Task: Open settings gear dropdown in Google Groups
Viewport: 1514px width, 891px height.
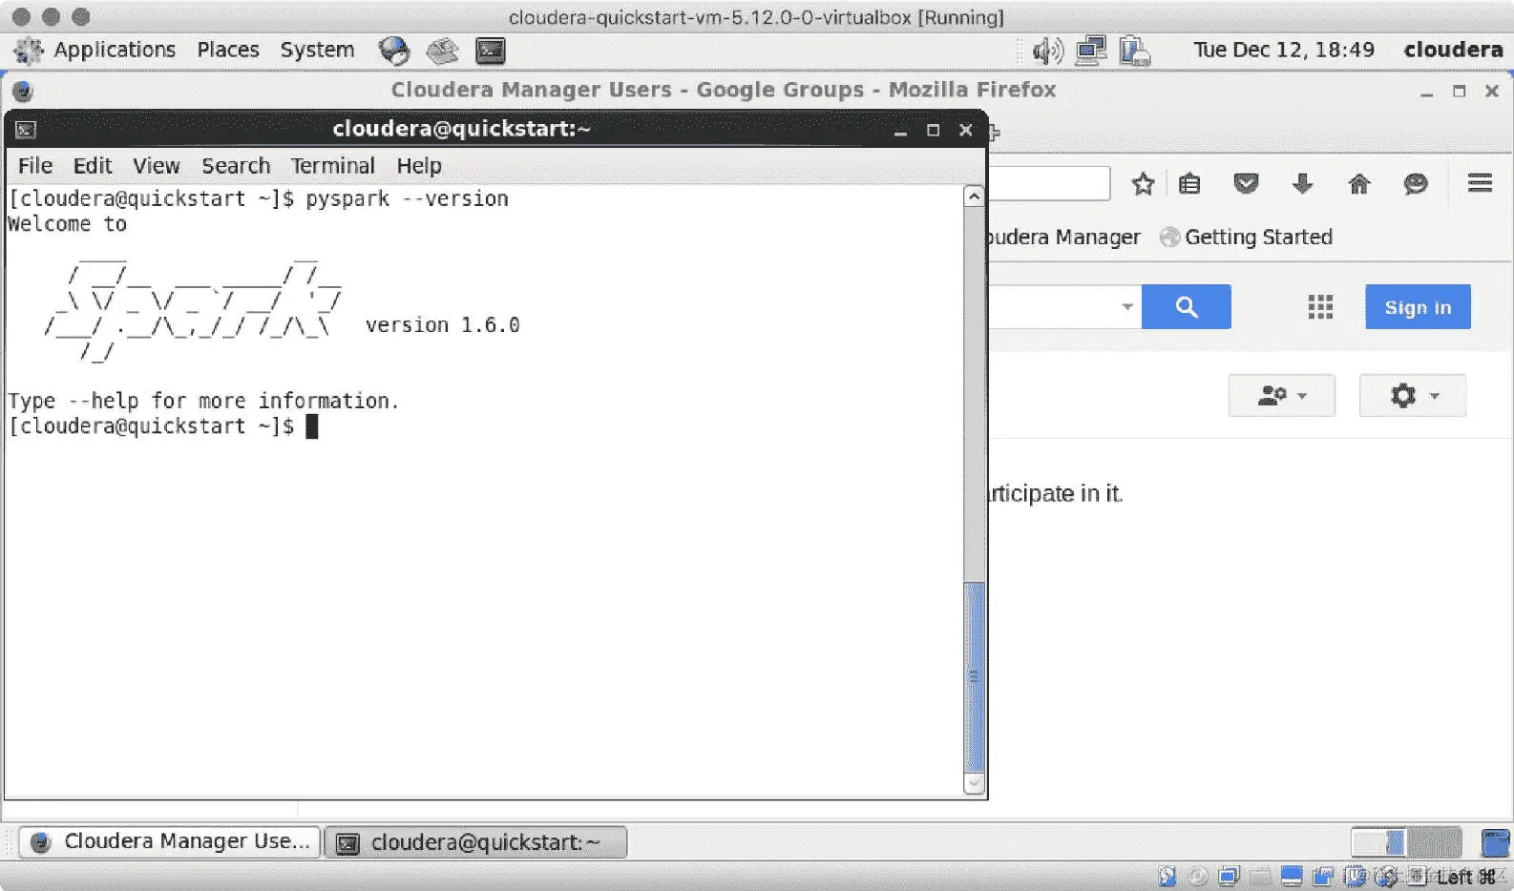Action: click(1412, 395)
